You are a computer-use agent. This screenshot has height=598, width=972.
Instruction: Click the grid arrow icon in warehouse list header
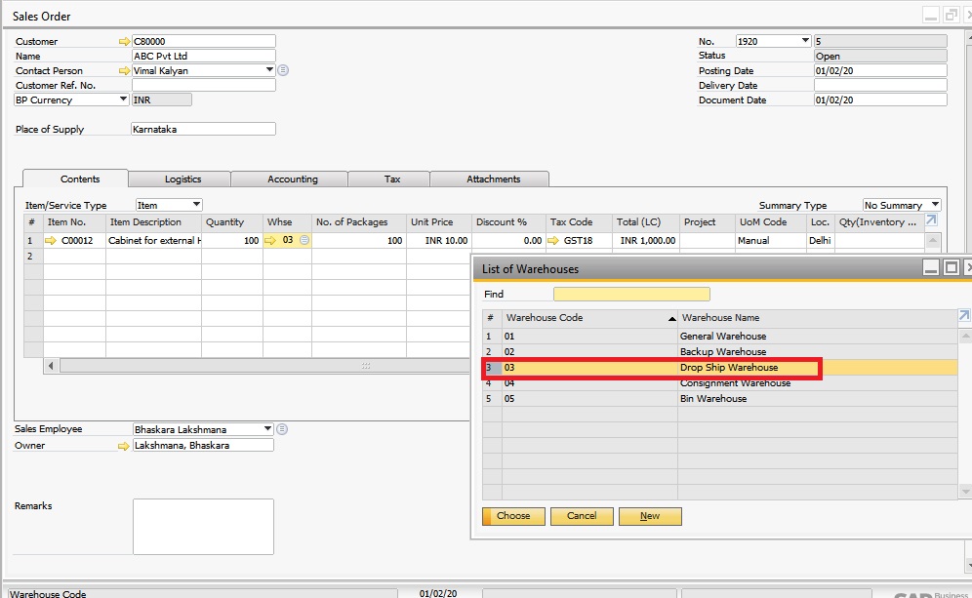coord(963,316)
